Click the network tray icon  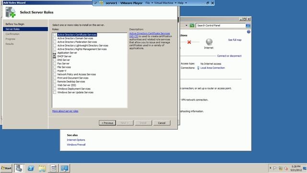coord(281,168)
